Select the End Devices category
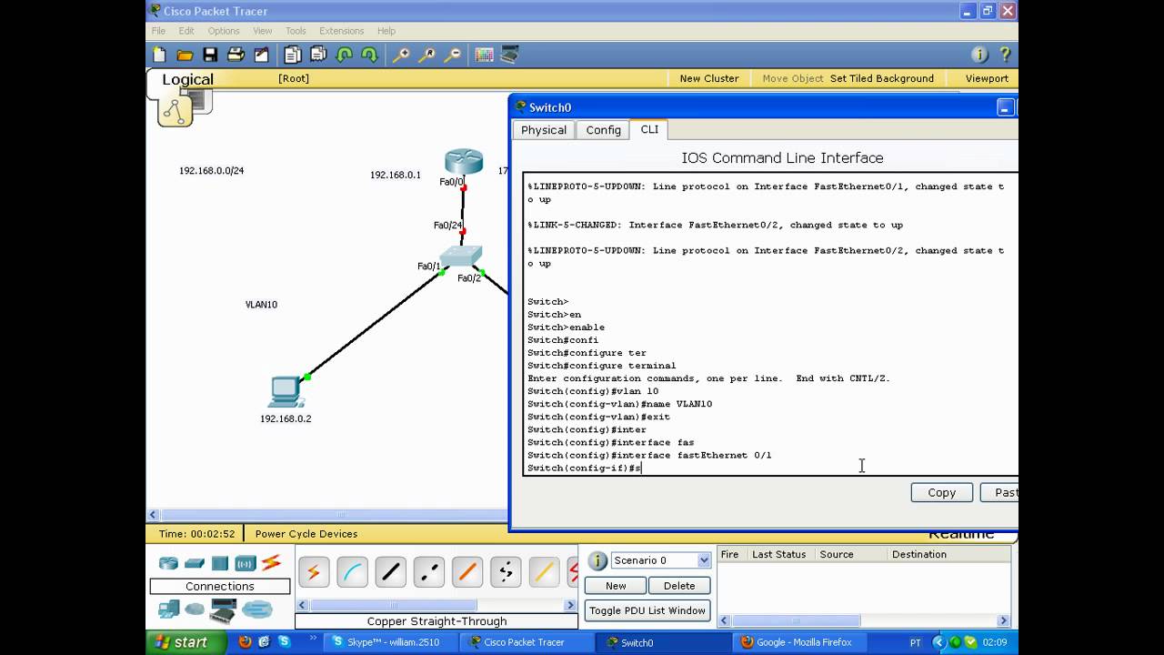 168,610
